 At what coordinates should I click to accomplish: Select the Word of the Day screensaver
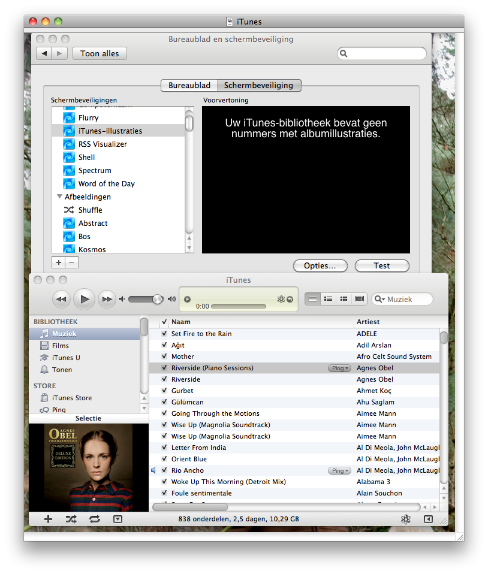click(118, 184)
